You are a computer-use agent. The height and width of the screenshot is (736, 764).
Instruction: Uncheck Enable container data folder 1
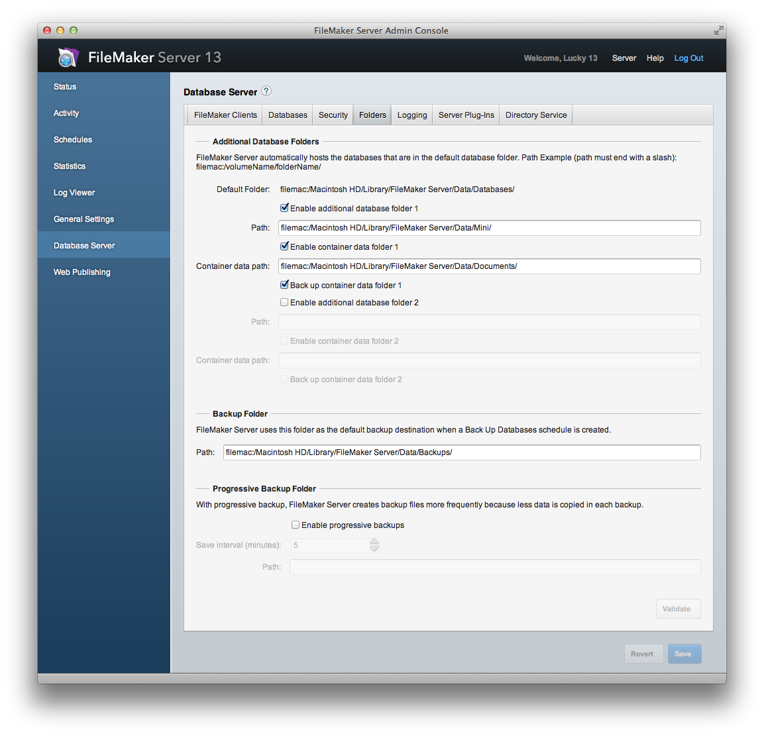tap(284, 246)
